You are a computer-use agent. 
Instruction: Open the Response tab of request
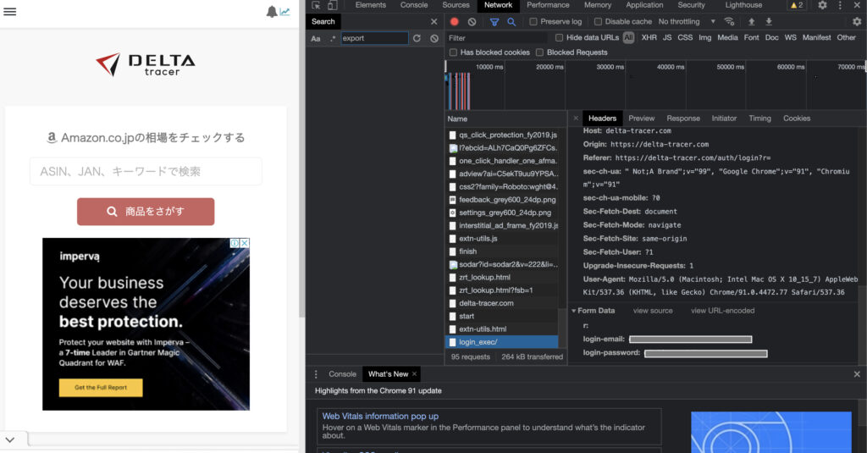(683, 119)
